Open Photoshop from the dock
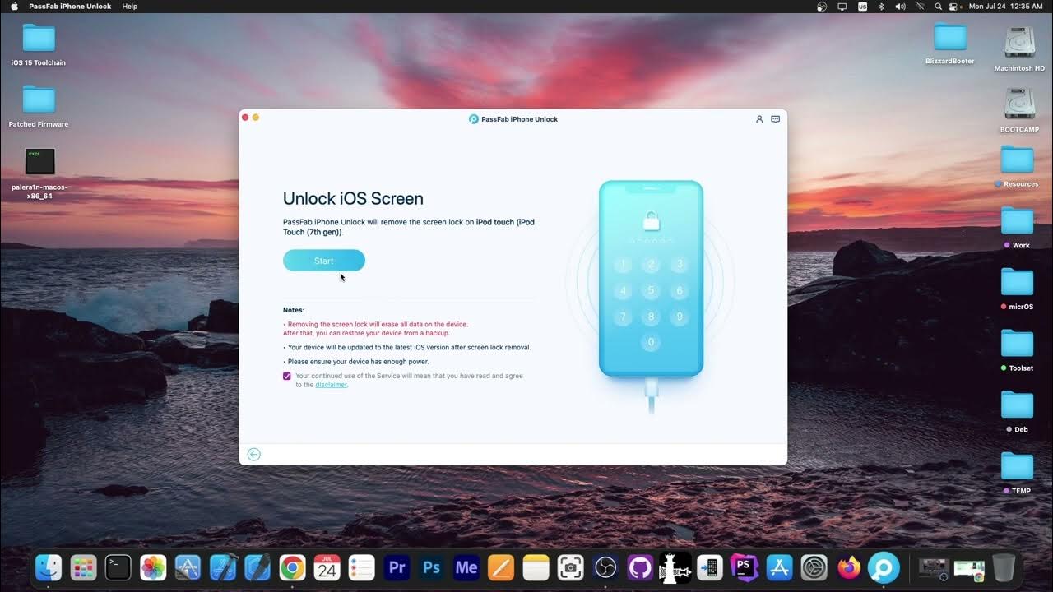Image resolution: width=1053 pixels, height=592 pixels. pos(432,567)
